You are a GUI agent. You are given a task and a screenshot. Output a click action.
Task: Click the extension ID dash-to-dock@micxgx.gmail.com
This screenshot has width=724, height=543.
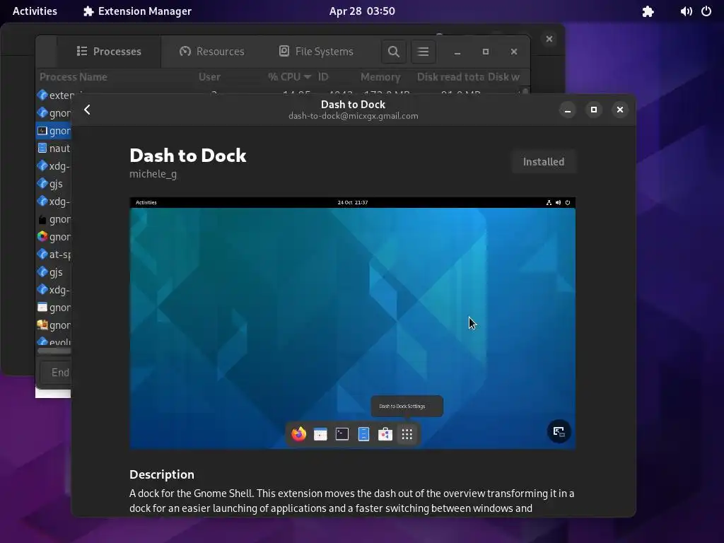(354, 116)
